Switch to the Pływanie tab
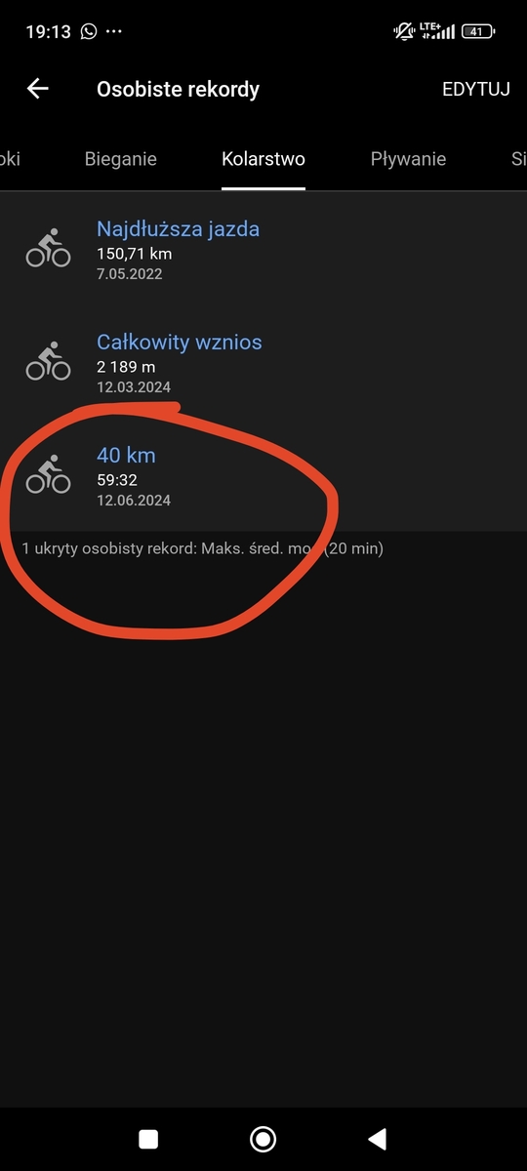Screen dimensions: 527x1171 (x=409, y=159)
